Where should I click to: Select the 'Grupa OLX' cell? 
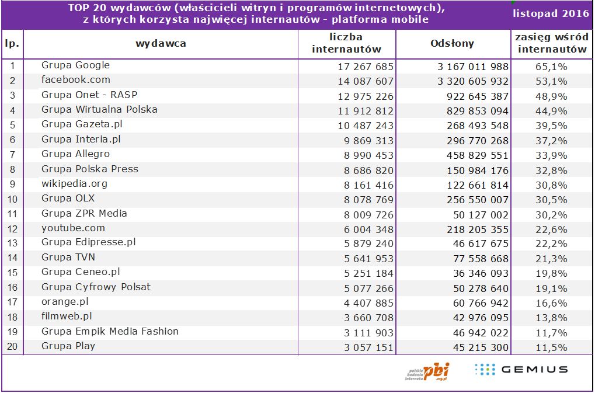(x=68, y=199)
